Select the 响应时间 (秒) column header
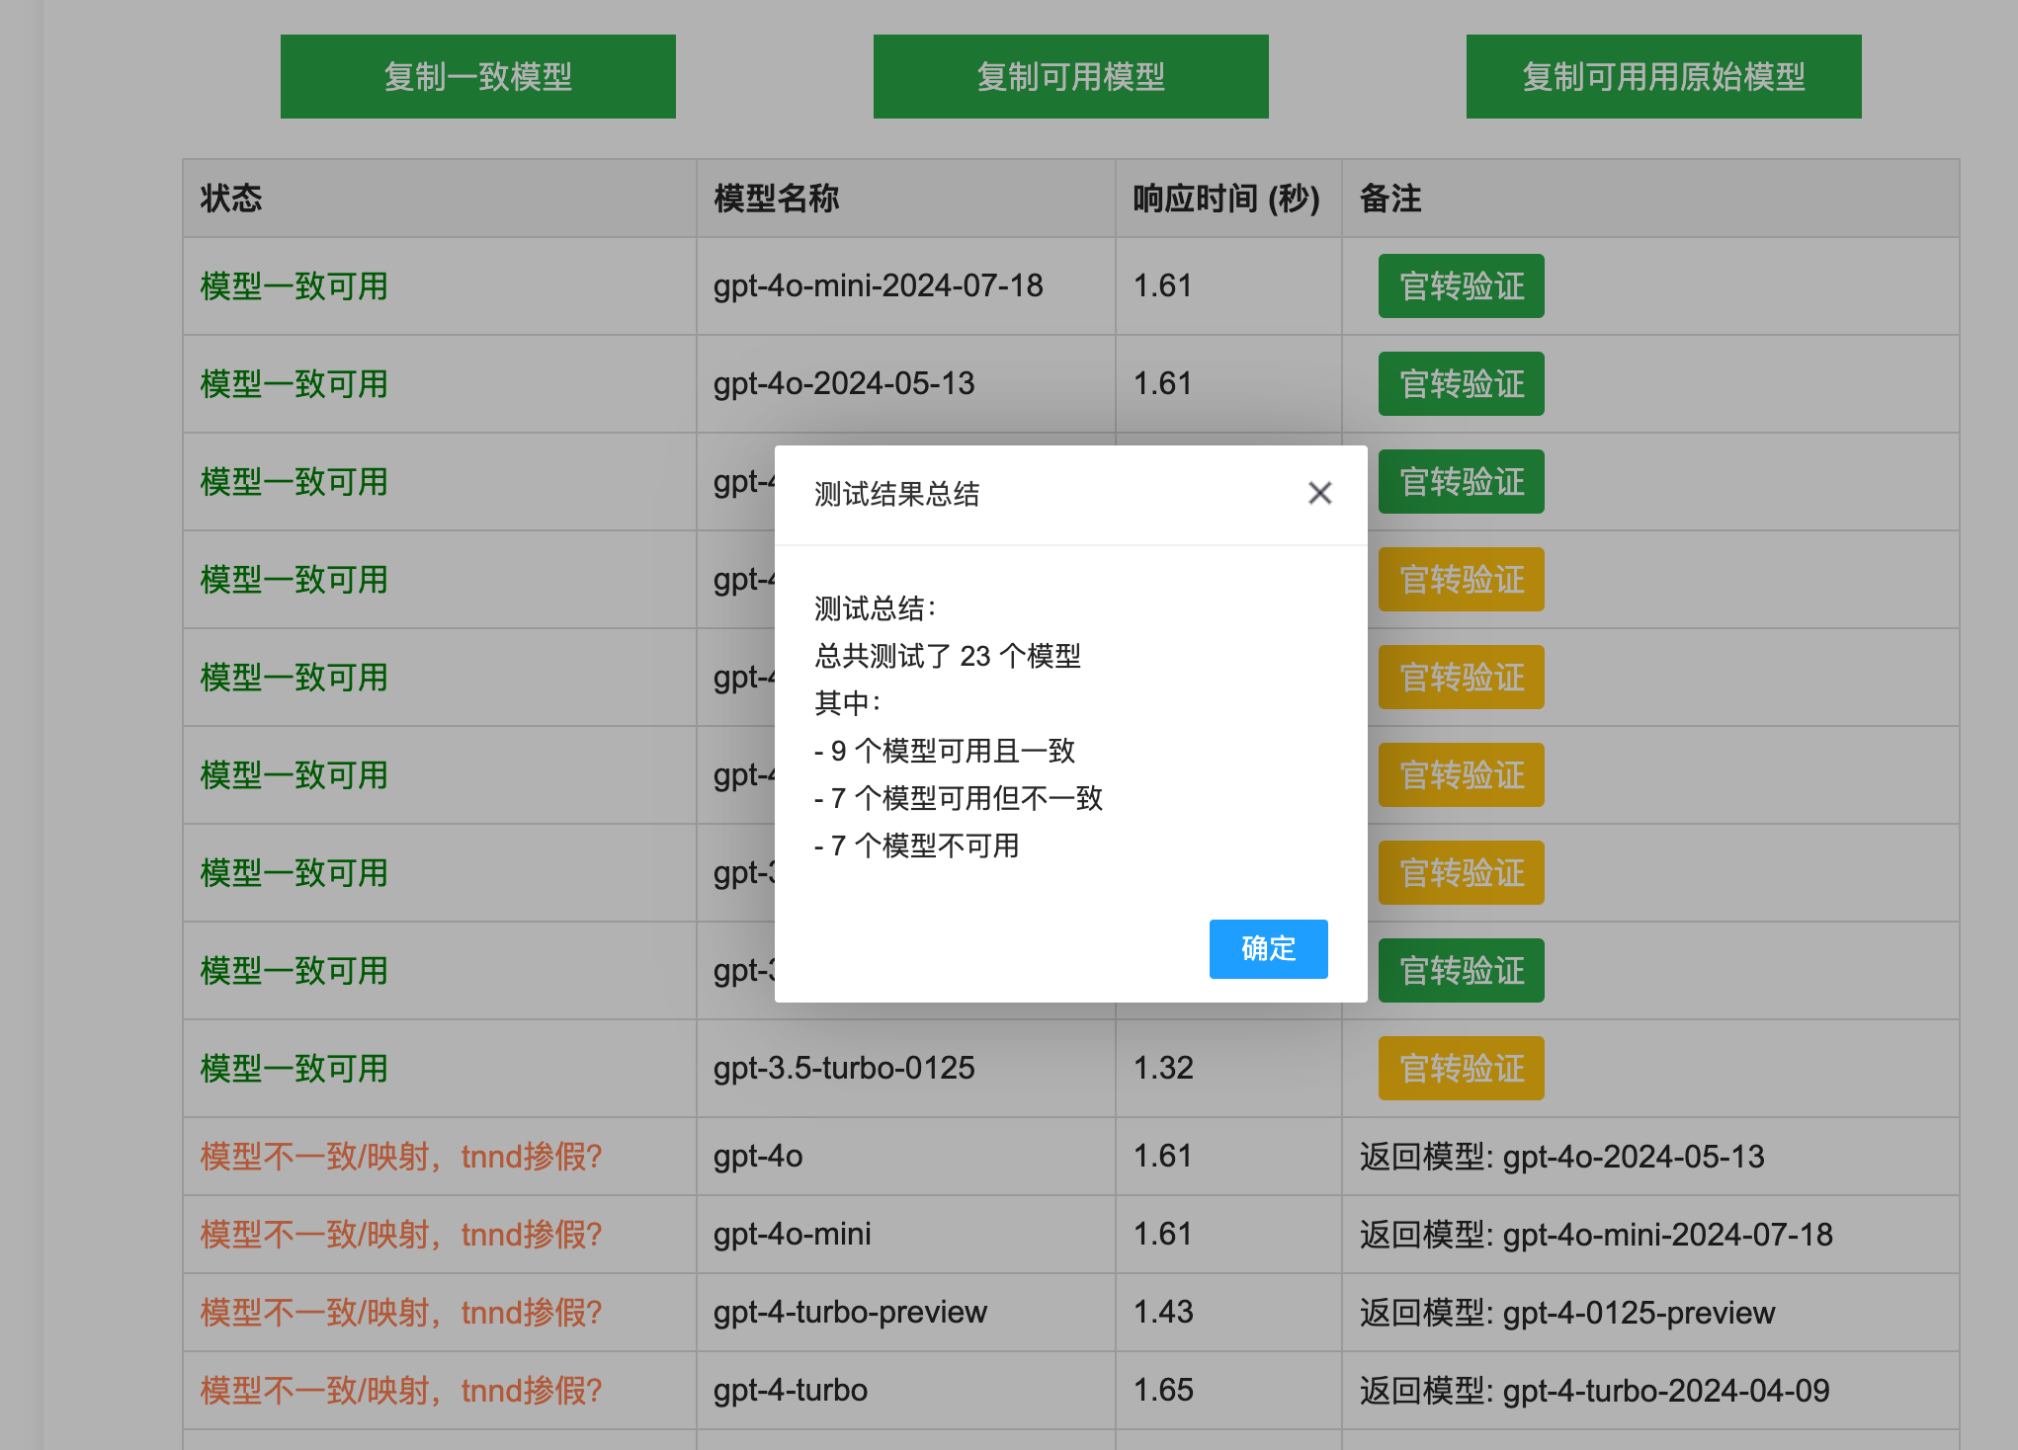This screenshot has height=1450, width=2018. tap(1226, 199)
